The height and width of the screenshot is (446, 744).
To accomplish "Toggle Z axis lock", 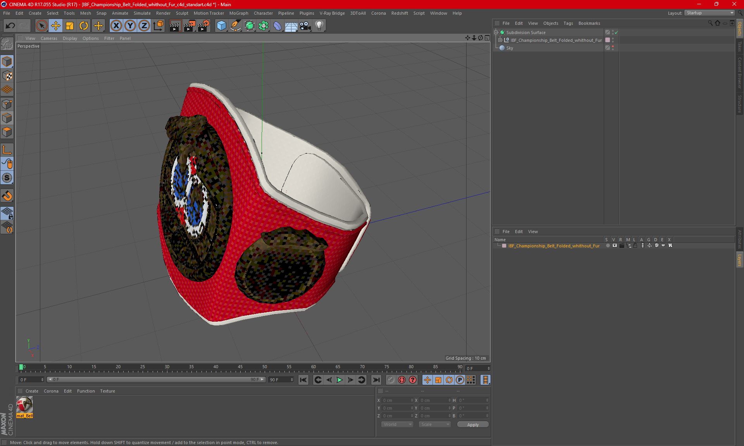I will tap(144, 26).
